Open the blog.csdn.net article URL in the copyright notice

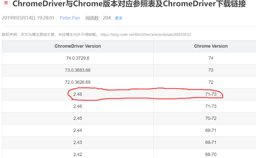146,35
